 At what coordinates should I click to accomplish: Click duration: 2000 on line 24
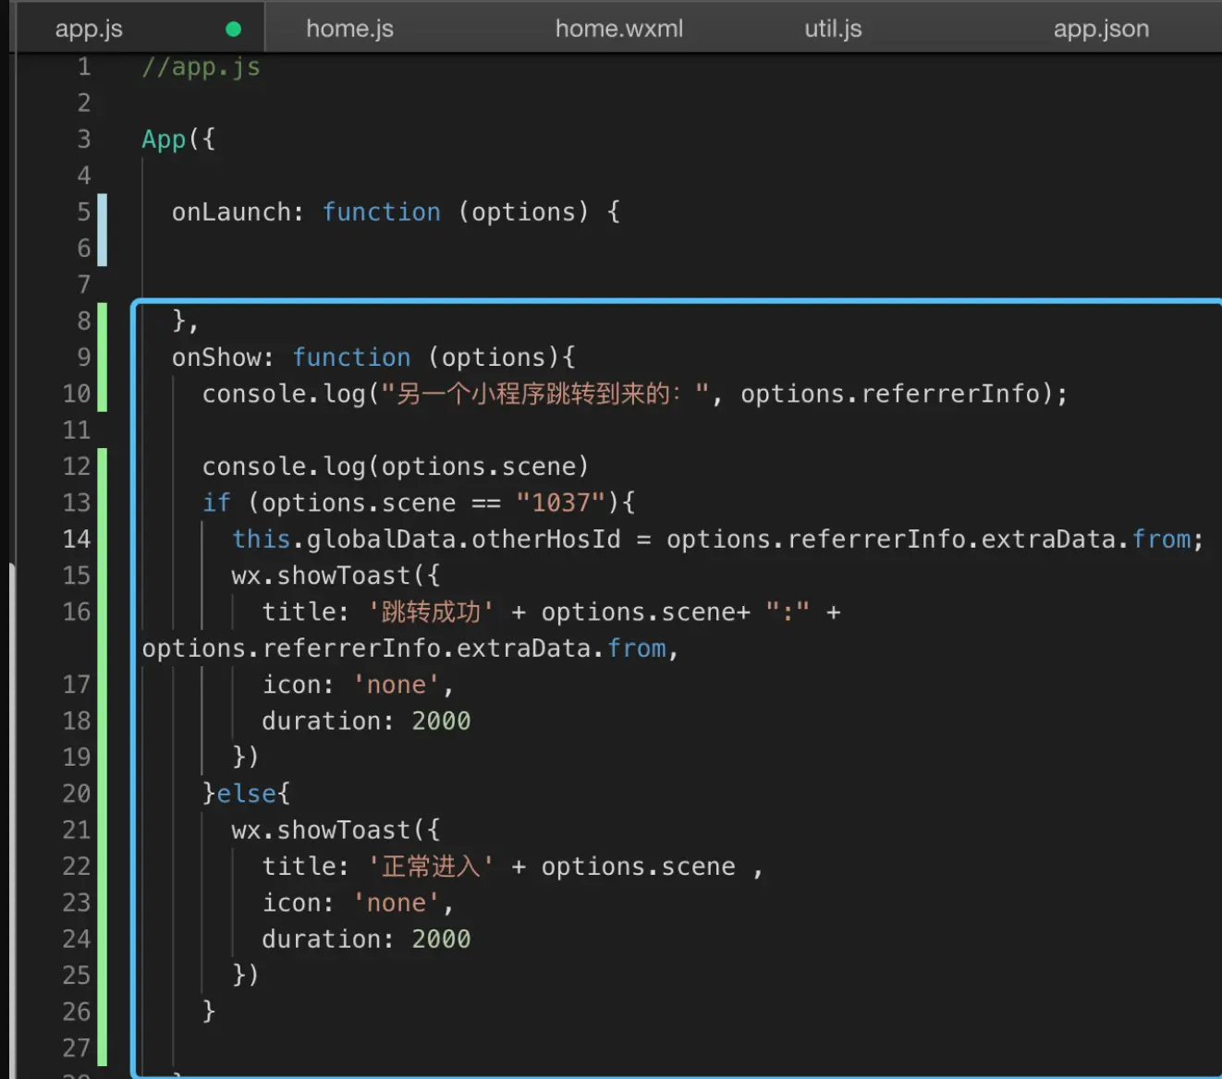pos(366,940)
